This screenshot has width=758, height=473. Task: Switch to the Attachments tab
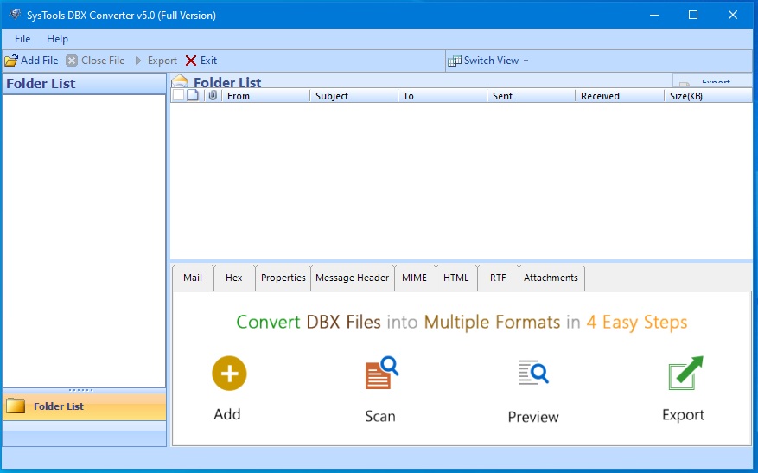(551, 278)
